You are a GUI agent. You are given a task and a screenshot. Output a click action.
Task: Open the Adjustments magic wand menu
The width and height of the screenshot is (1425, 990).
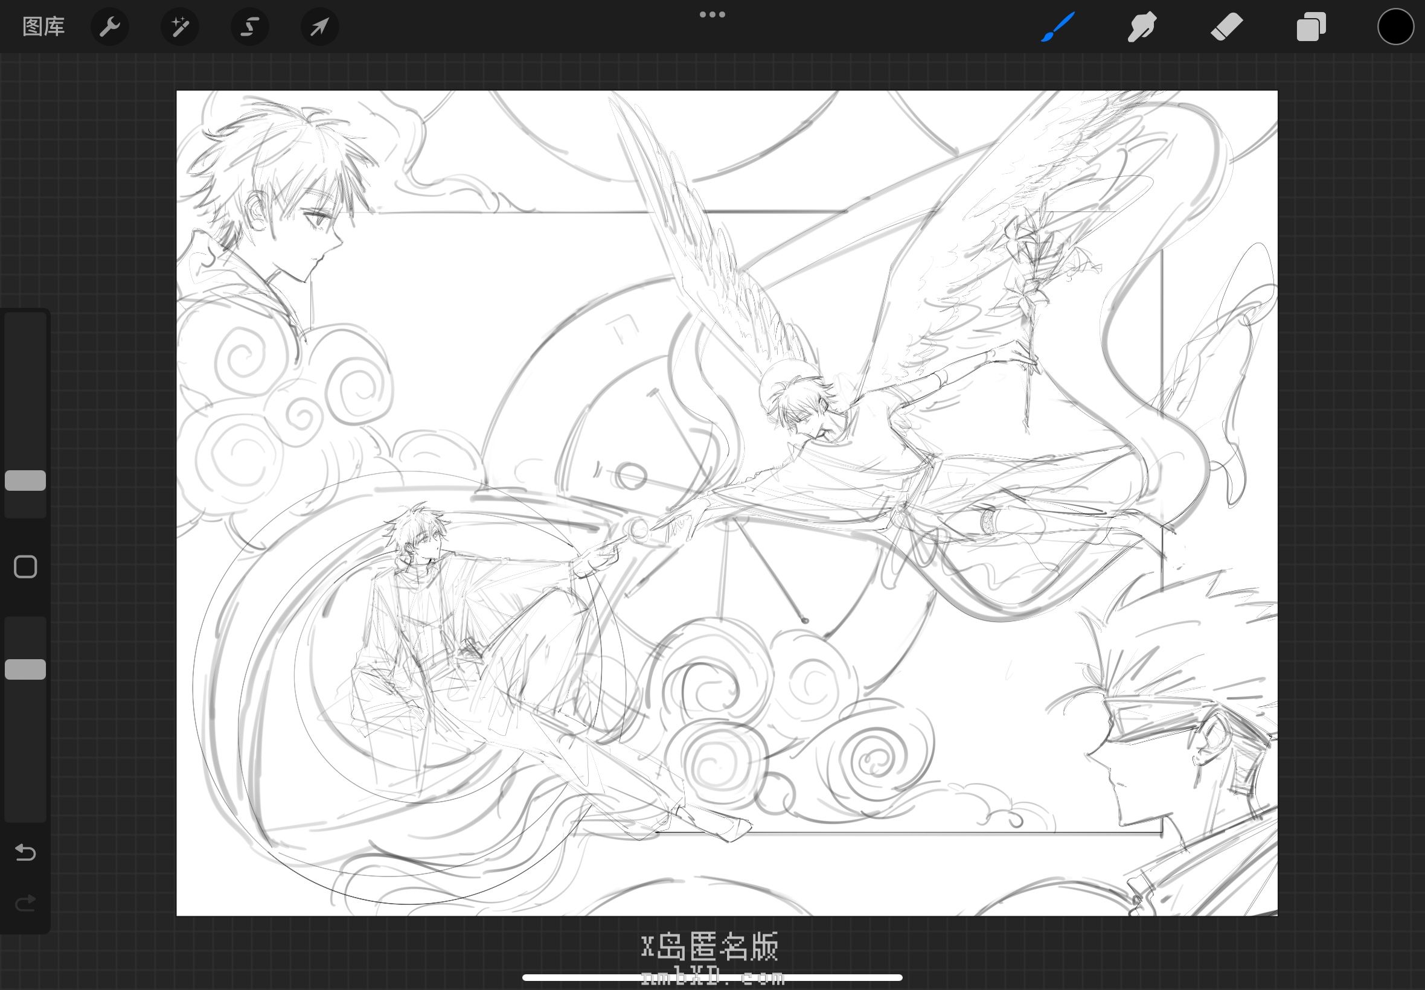click(180, 27)
